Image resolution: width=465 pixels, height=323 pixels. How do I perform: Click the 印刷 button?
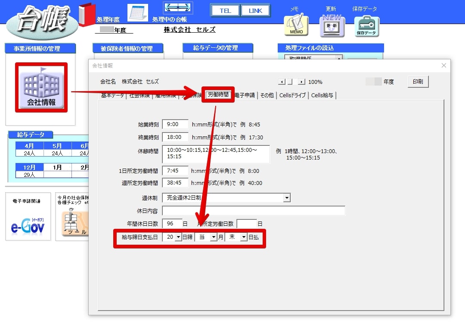coord(418,81)
